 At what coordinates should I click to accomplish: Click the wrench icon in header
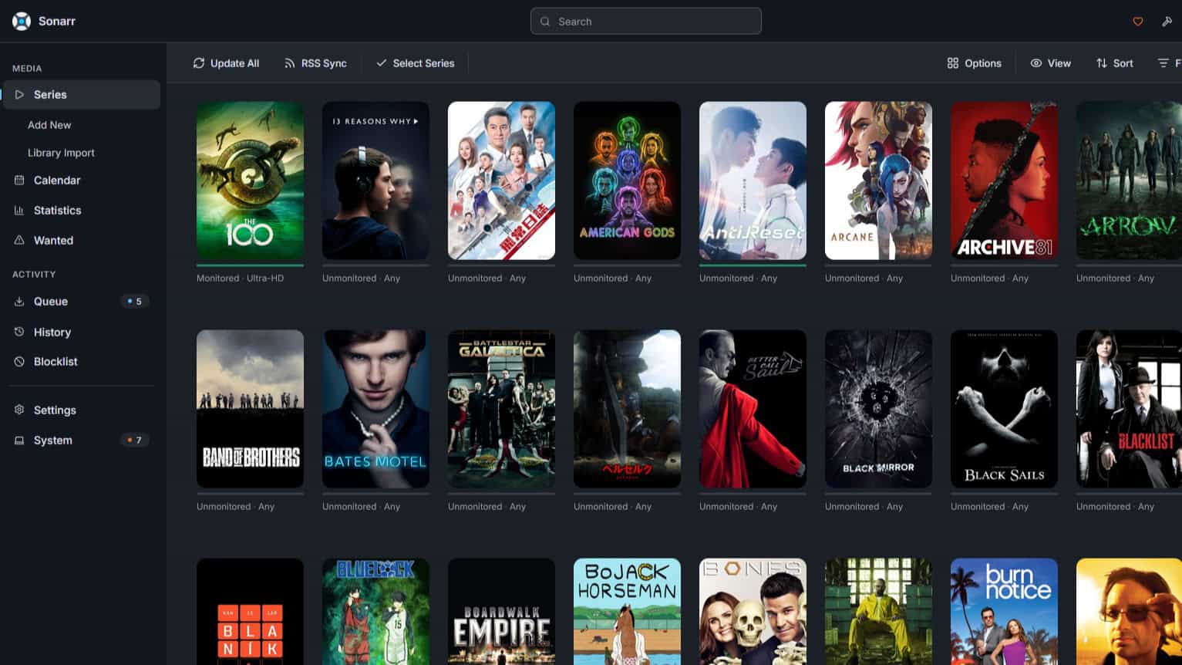pos(1167,22)
